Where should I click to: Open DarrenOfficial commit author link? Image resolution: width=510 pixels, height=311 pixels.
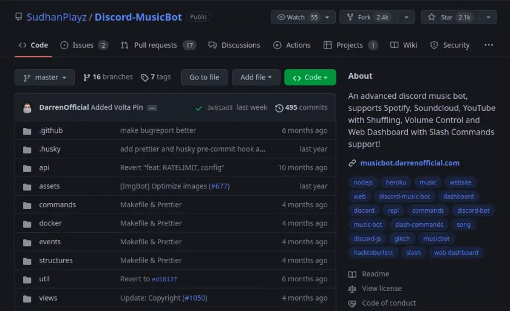click(64, 107)
